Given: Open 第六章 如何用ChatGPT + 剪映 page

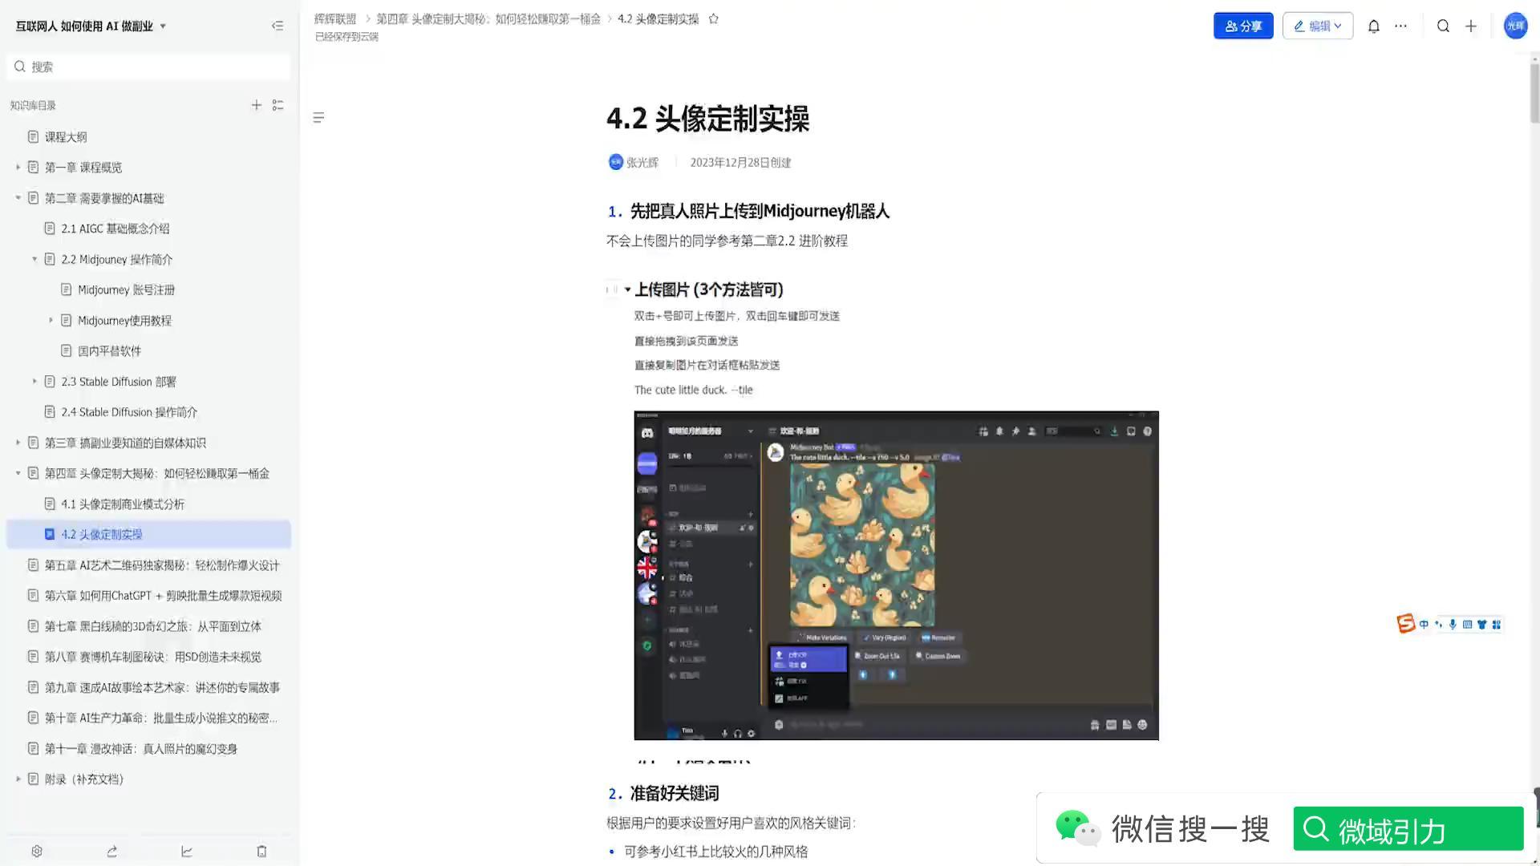Looking at the screenshot, I should (163, 596).
